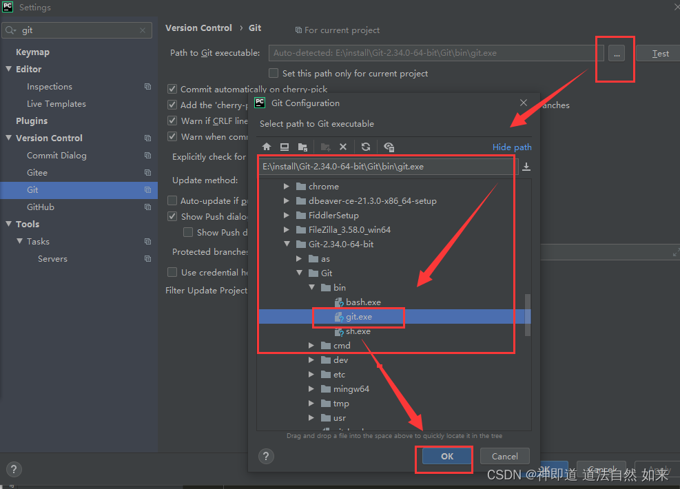
Task: Refresh the file tree
Action: (366, 147)
